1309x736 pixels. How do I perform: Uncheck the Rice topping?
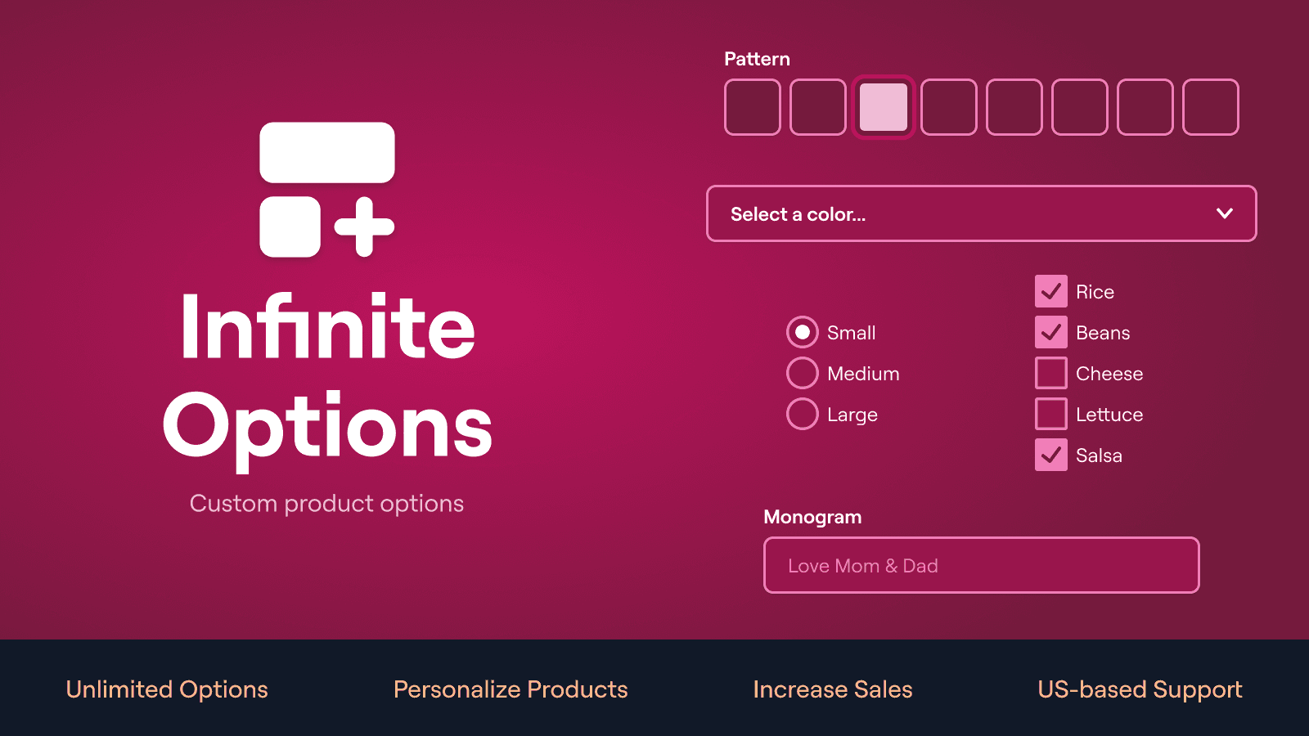(x=1051, y=291)
